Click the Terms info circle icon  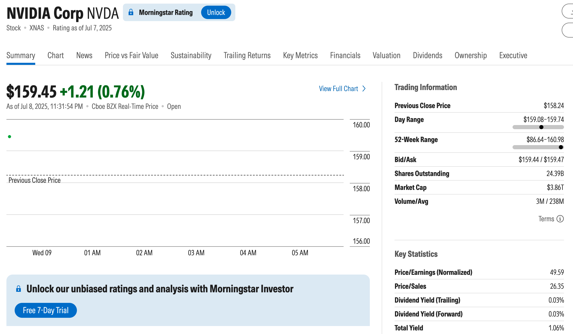(x=560, y=219)
